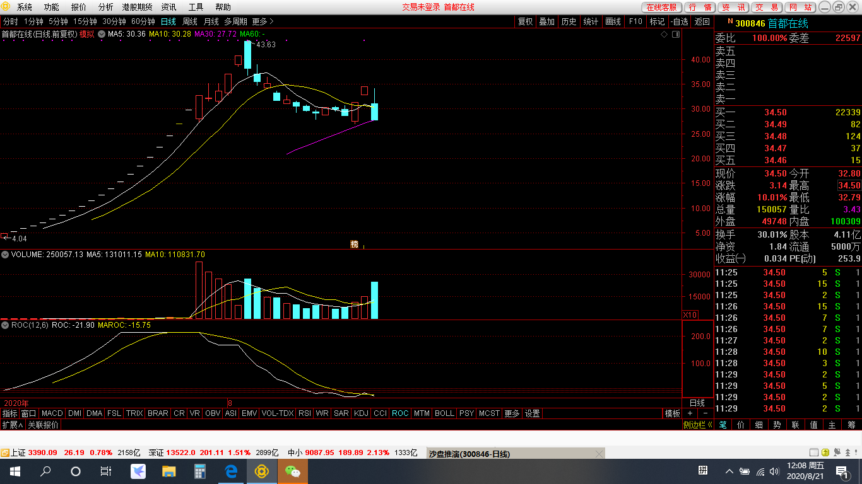
Task: Click the 榜 marker on the chart
Action: click(x=355, y=244)
